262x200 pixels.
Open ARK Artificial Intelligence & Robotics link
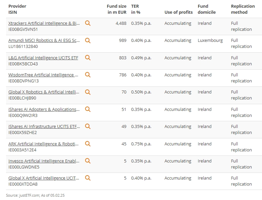tap(44, 144)
